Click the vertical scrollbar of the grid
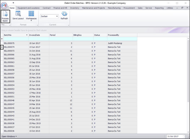Viewport: 190px width, 139px height. coord(188,82)
